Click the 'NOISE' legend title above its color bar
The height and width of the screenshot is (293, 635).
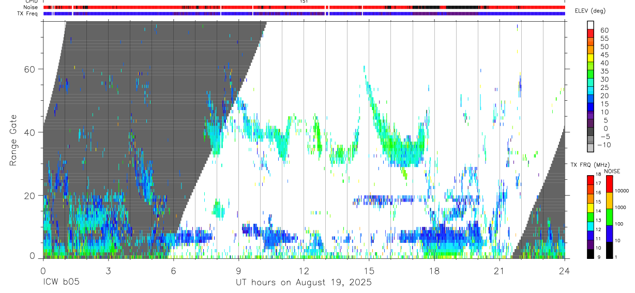pyautogui.click(x=612, y=171)
